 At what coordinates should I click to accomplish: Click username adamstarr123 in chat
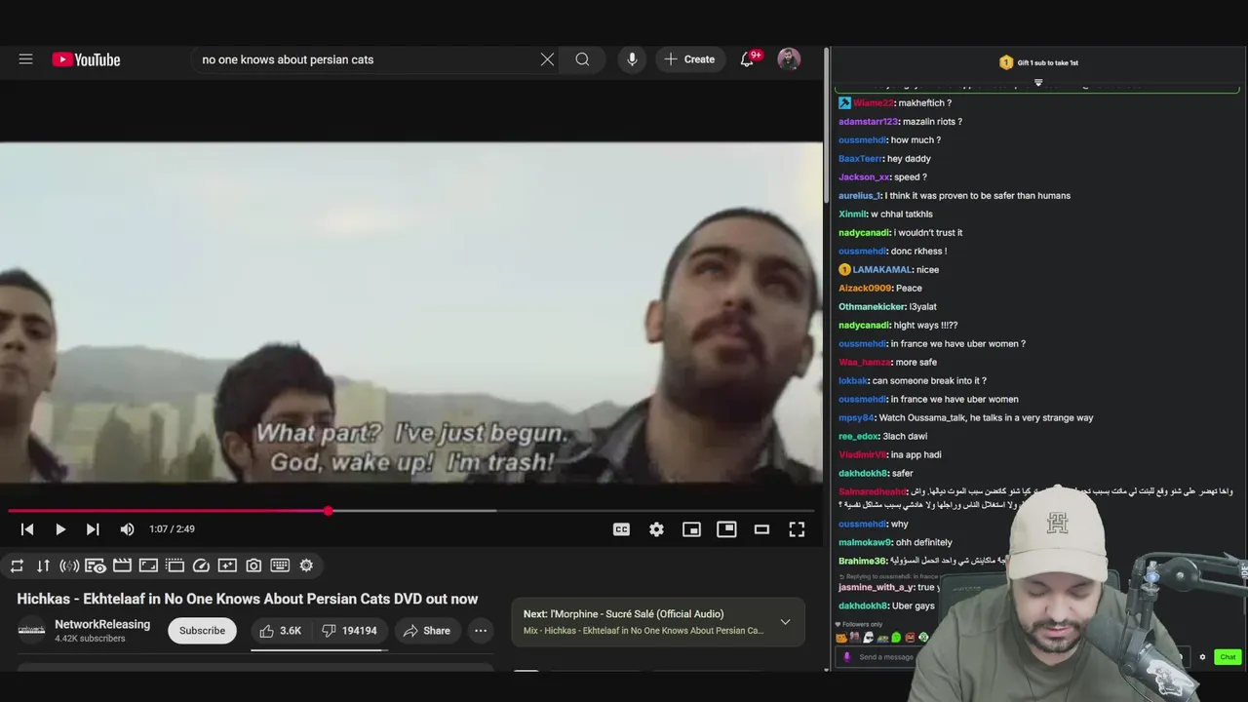(868, 122)
